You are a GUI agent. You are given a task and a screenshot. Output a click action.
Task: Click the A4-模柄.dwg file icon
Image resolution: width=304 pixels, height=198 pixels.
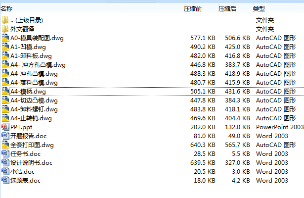coord(5,92)
